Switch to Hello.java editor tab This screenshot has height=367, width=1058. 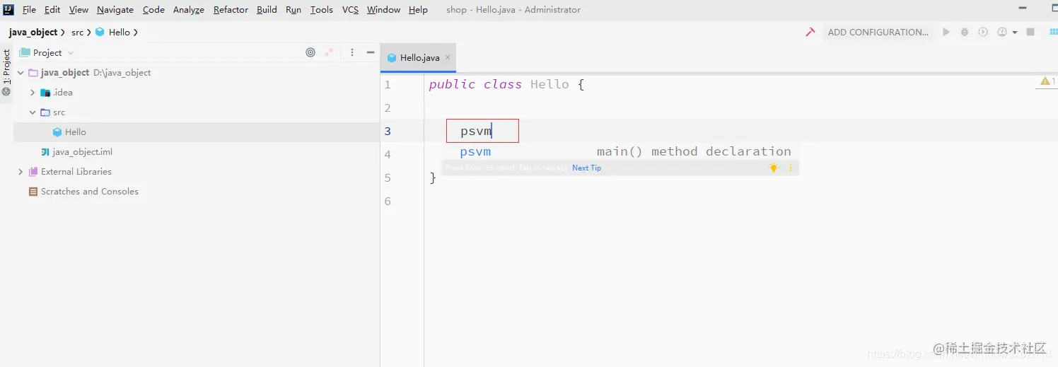pos(419,58)
